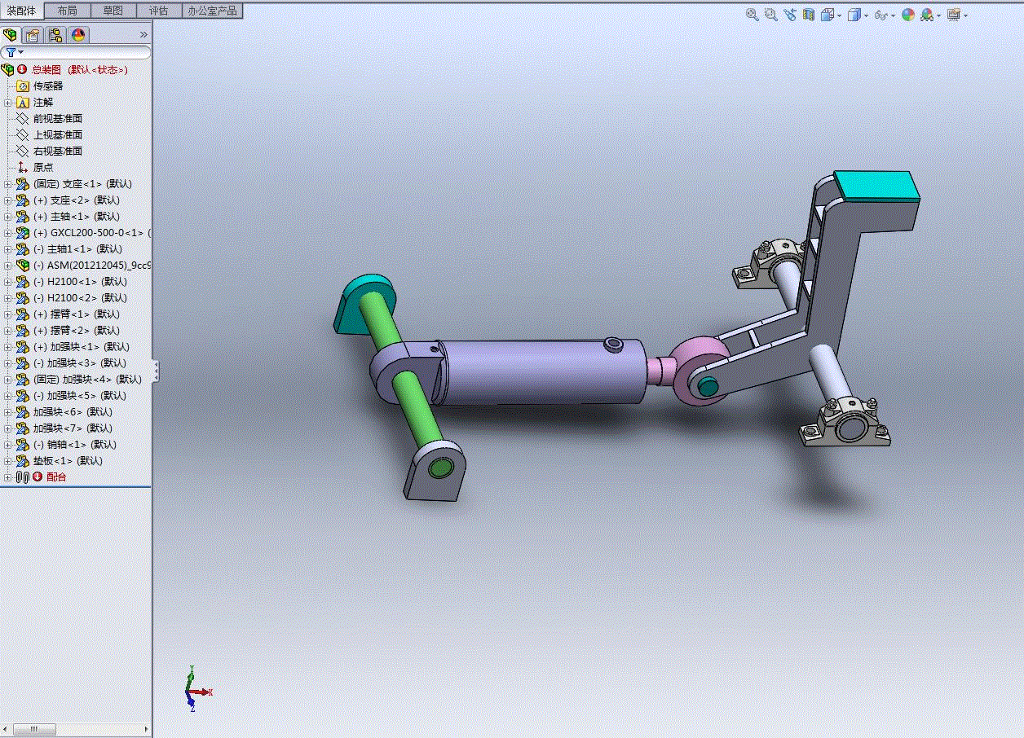Select 加强块<6> (默认) component
Screen dimensions: 1024x738
(73, 411)
